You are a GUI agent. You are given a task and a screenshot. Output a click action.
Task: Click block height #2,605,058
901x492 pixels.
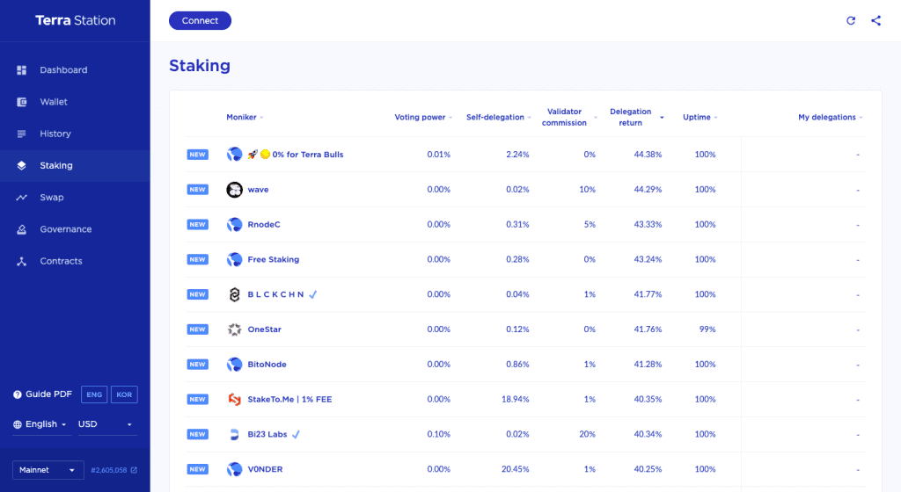(x=108, y=470)
